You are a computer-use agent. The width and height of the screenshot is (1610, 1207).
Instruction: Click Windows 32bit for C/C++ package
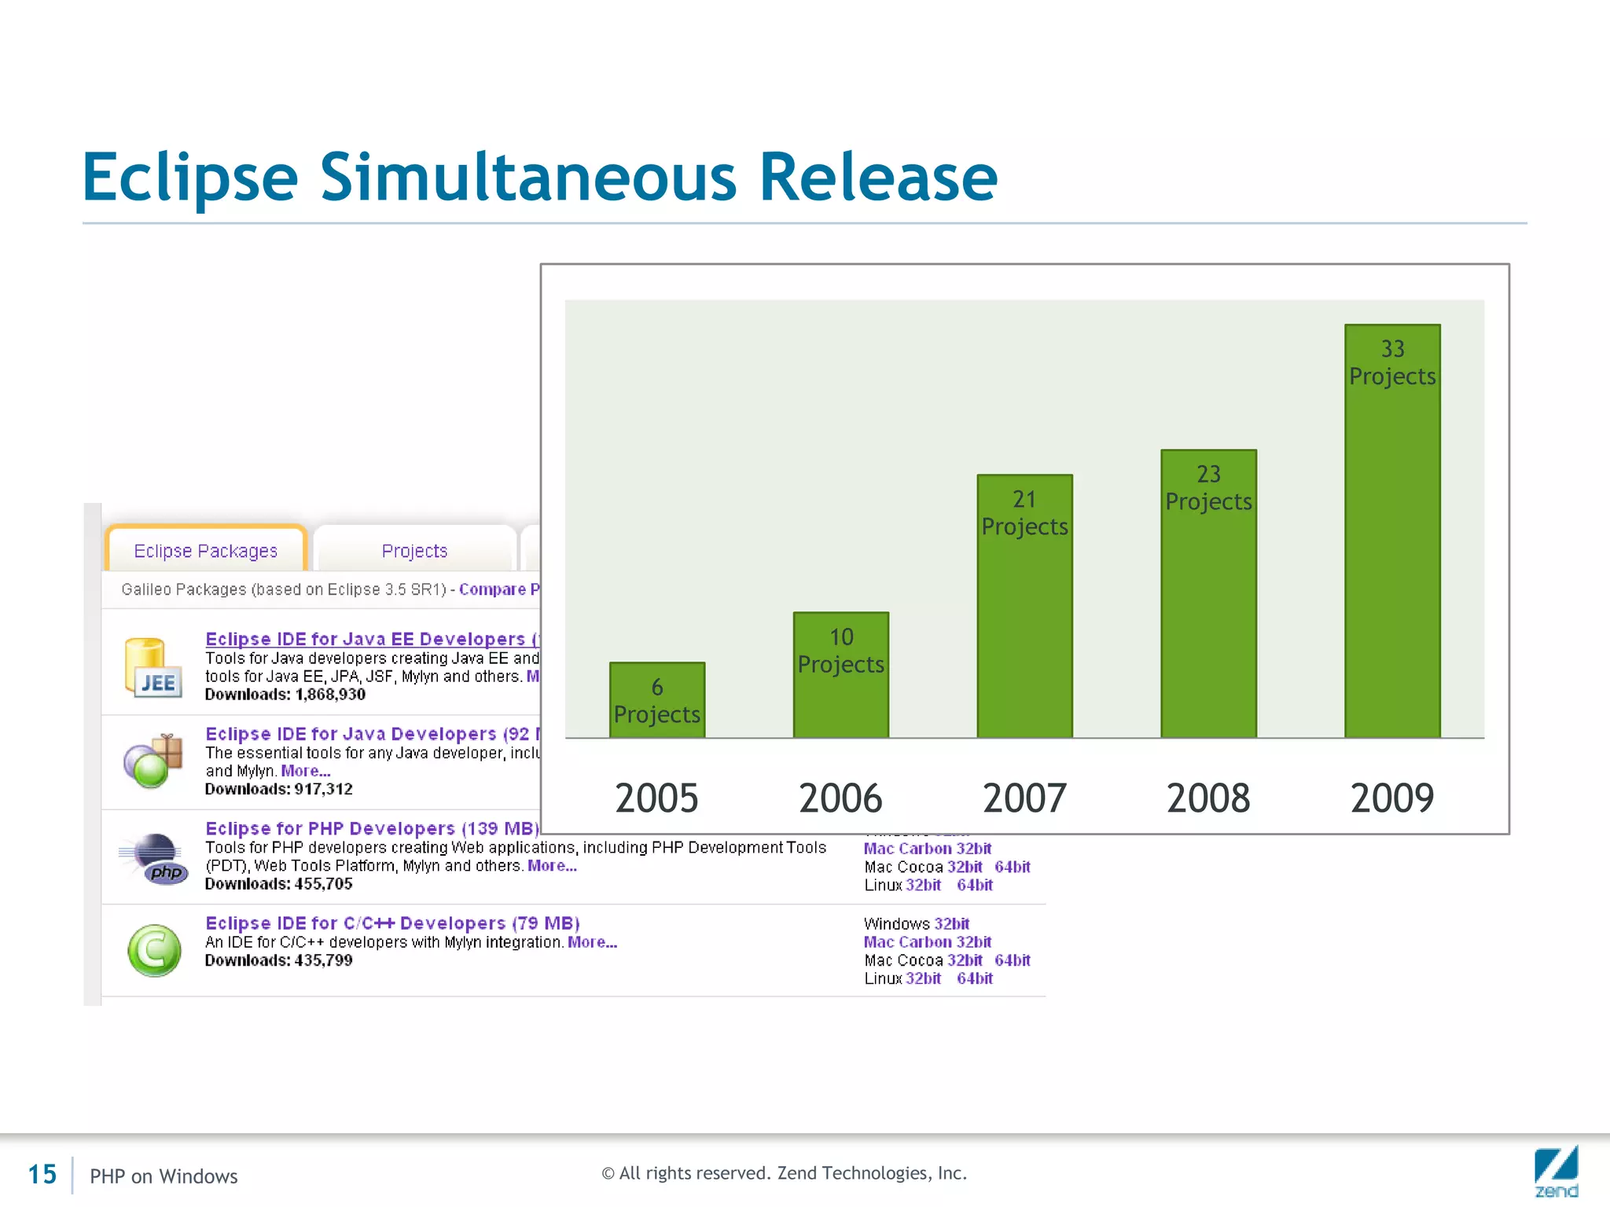click(951, 923)
